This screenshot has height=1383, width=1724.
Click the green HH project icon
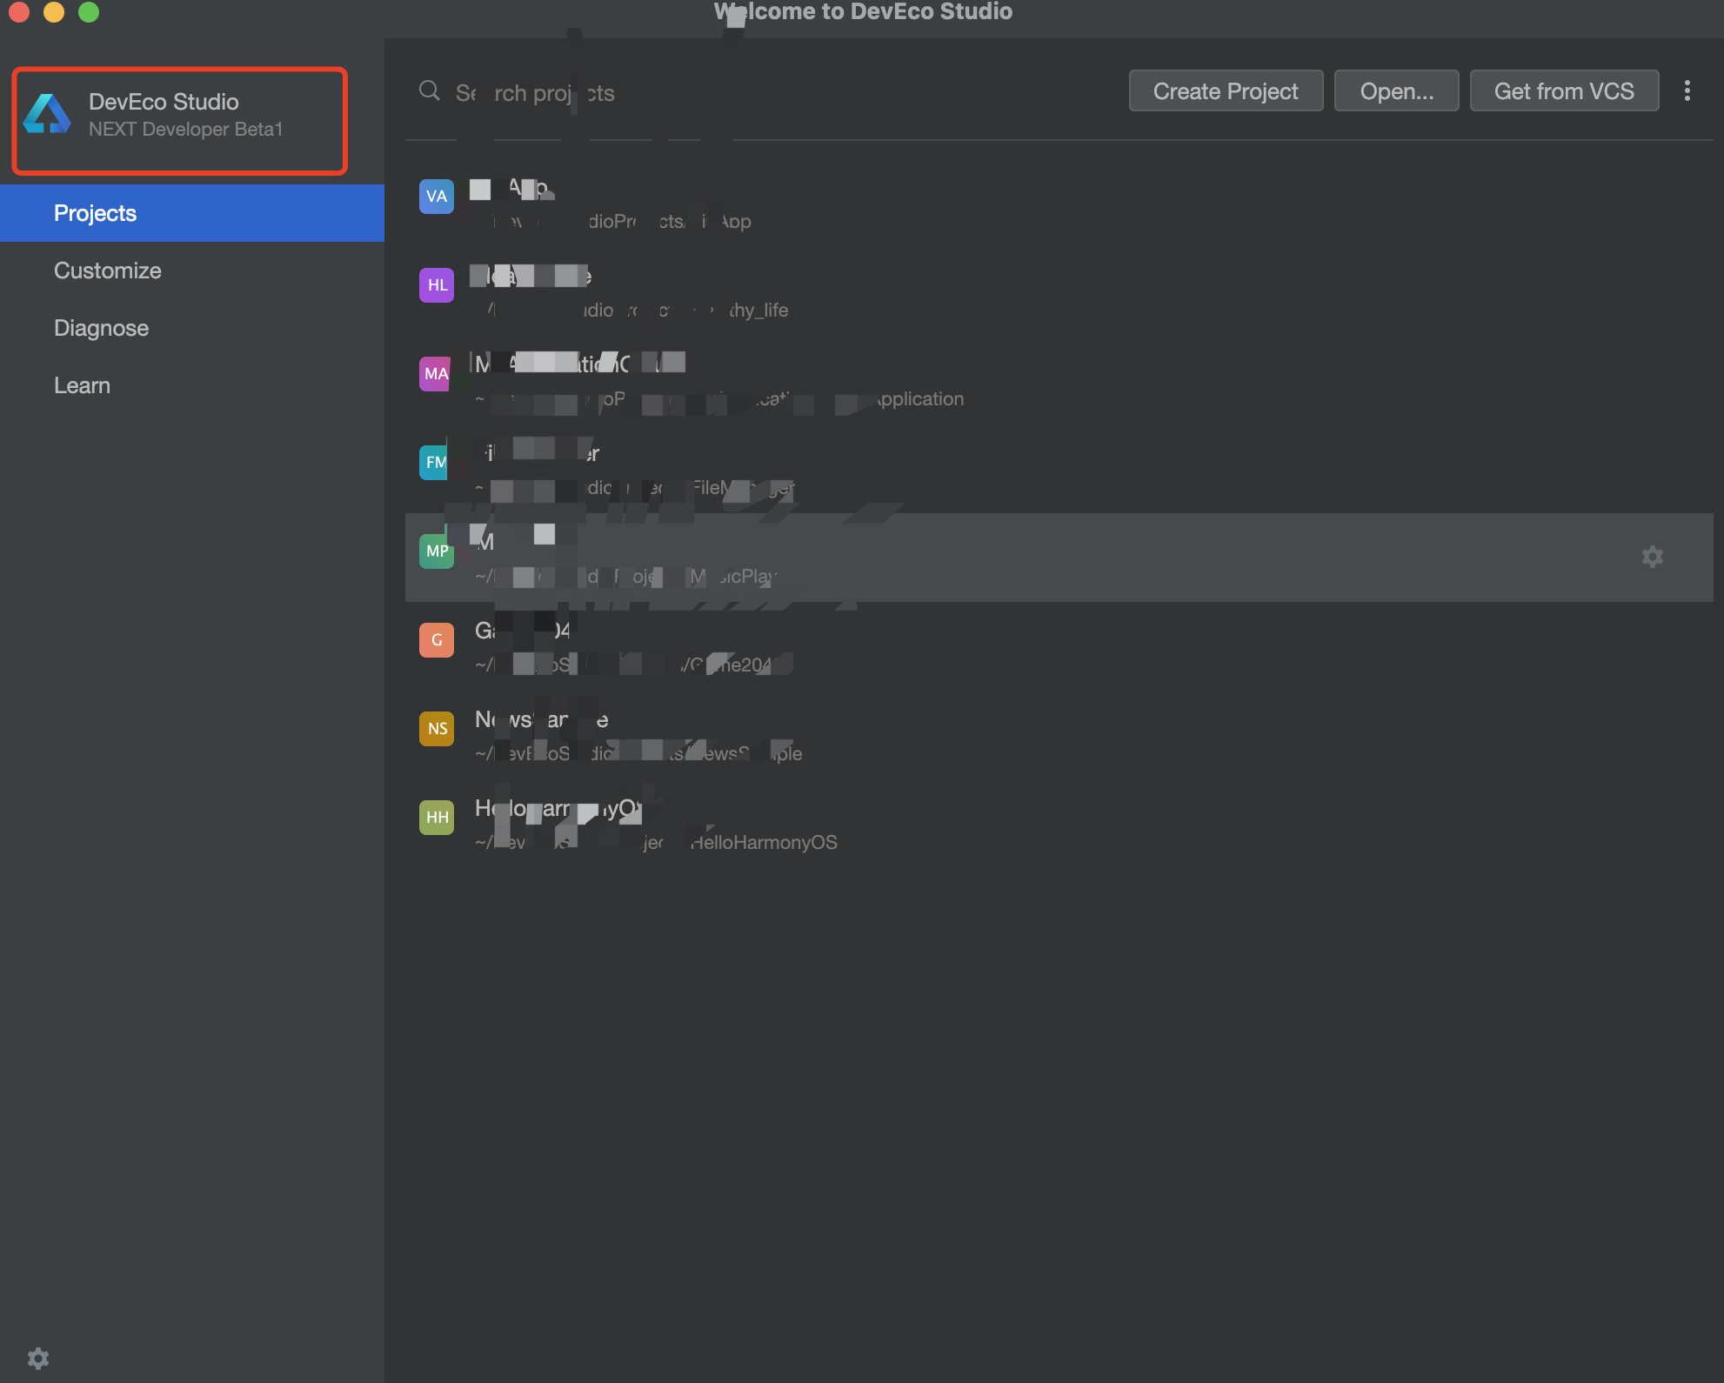(x=436, y=818)
